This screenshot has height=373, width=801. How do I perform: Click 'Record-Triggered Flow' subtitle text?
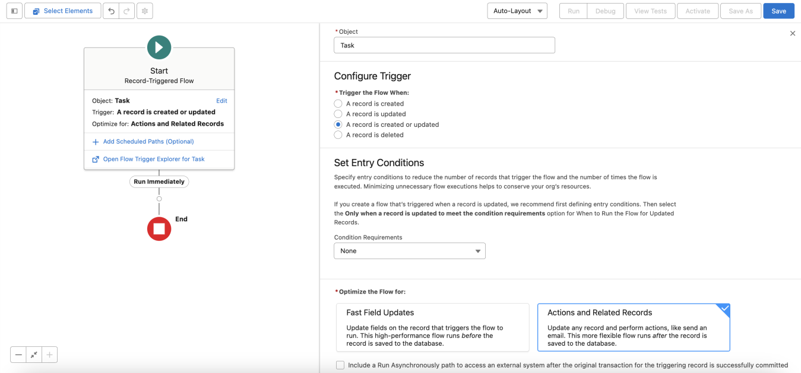[159, 81]
